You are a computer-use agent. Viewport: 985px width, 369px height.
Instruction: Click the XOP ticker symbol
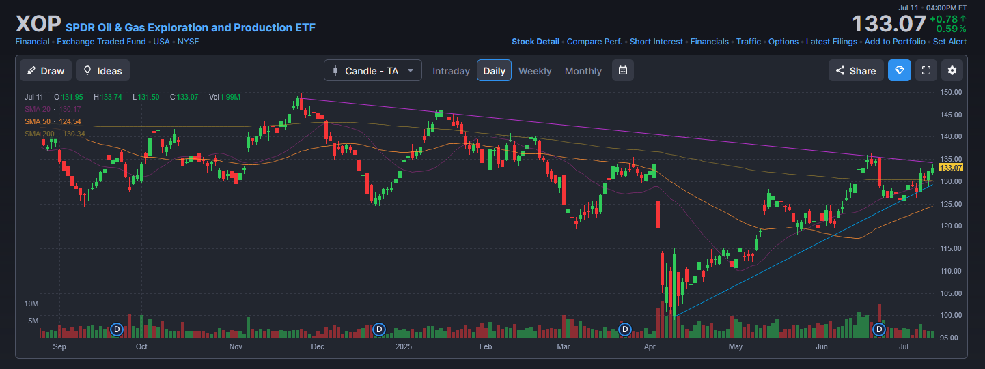38,24
